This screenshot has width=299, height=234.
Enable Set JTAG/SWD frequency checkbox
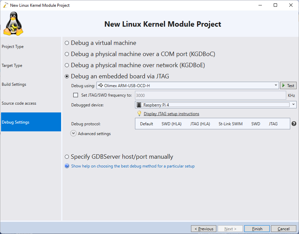(76, 95)
